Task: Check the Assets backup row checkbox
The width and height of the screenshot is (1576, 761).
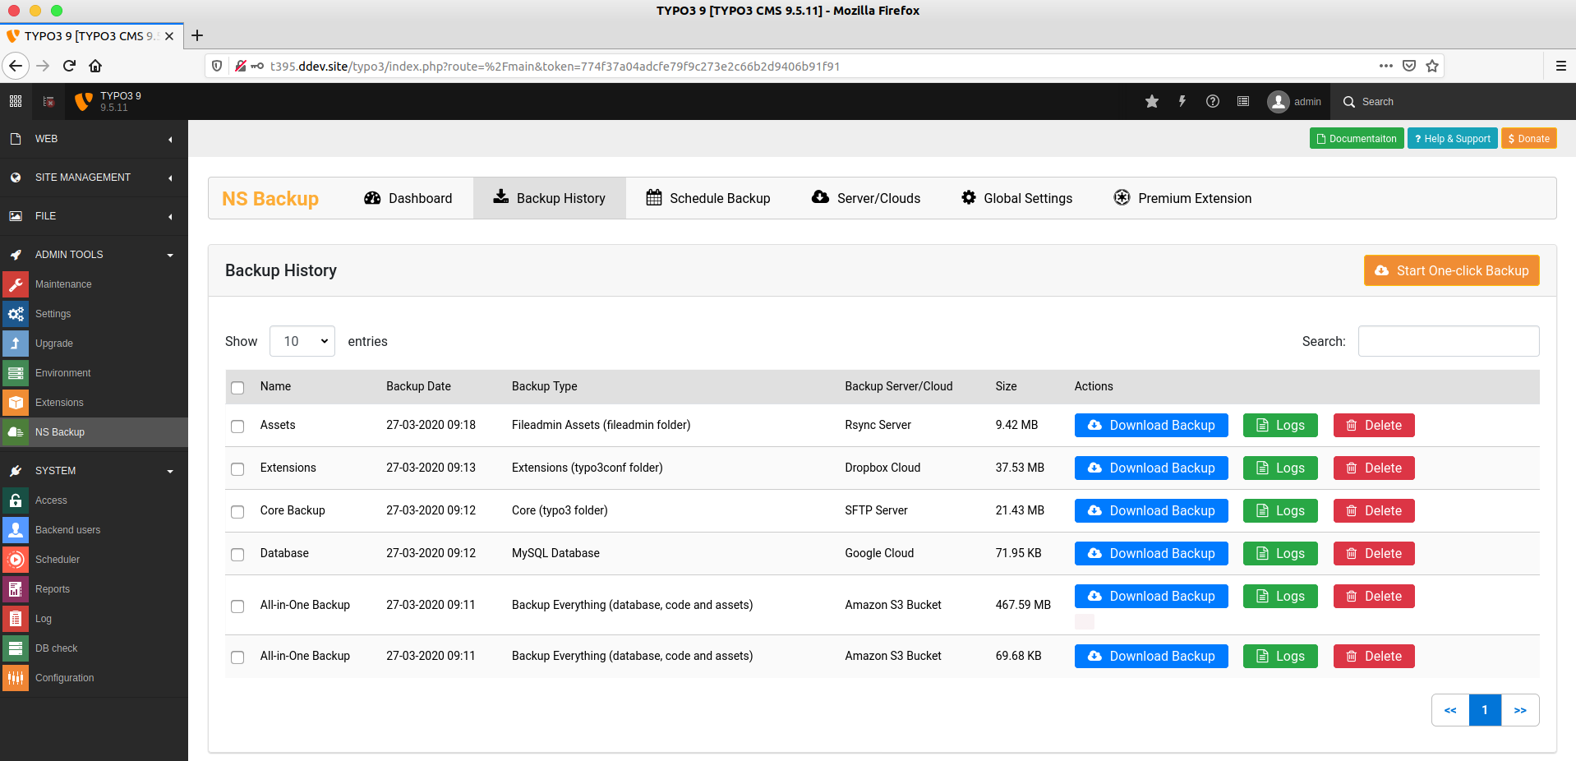Action: click(x=237, y=426)
